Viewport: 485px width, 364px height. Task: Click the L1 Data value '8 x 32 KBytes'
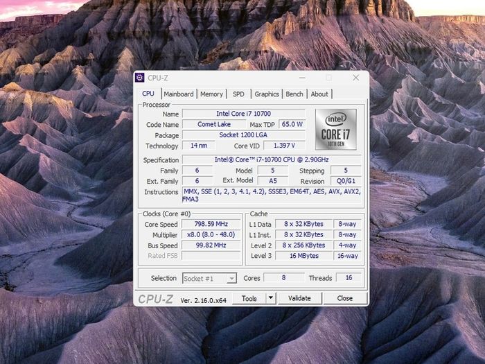(x=303, y=224)
